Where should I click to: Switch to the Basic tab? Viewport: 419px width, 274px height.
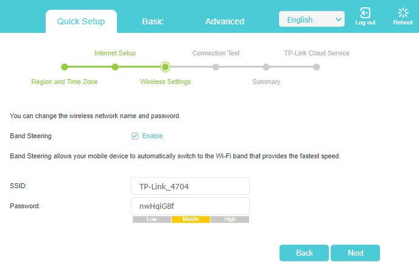[153, 21]
